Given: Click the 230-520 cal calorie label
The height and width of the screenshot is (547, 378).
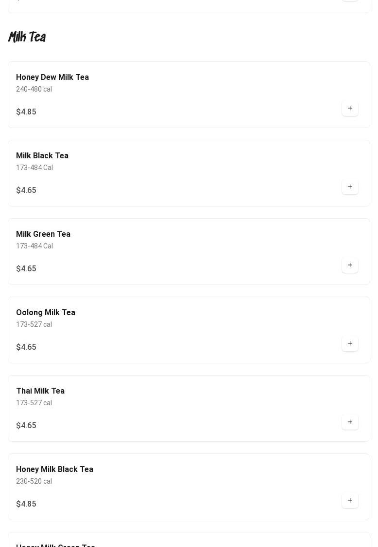Looking at the screenshot, I should click(34, 481).
